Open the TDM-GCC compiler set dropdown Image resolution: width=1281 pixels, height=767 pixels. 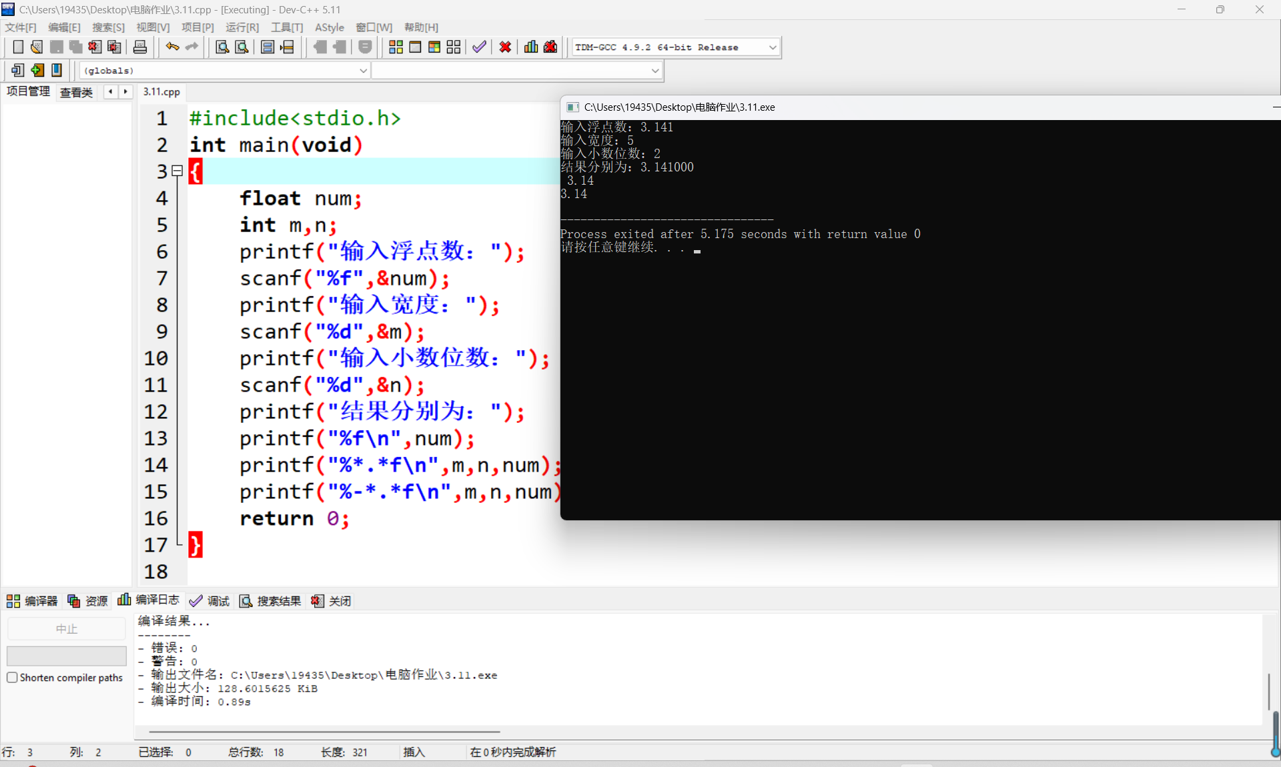pos(772,47)
